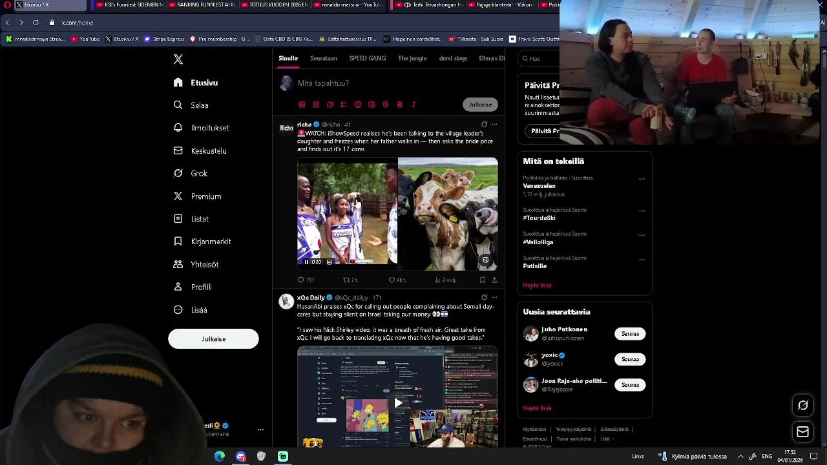Image resolution: width=827 pixels, height=465 pixels.
Task: Switch to the Seurataan tab
Action: (324, 58)
